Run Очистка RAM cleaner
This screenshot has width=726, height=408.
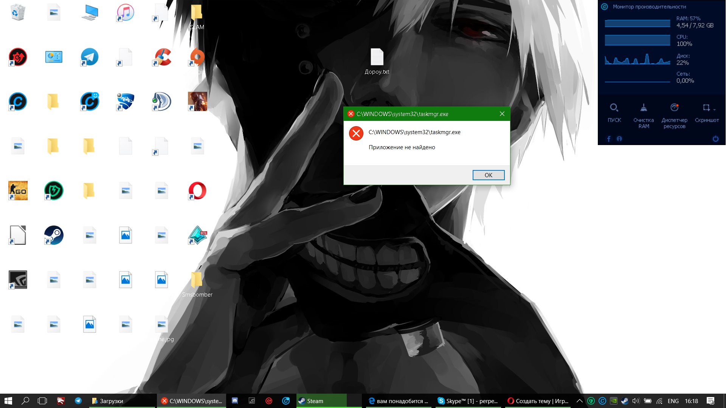click(643, 108)
